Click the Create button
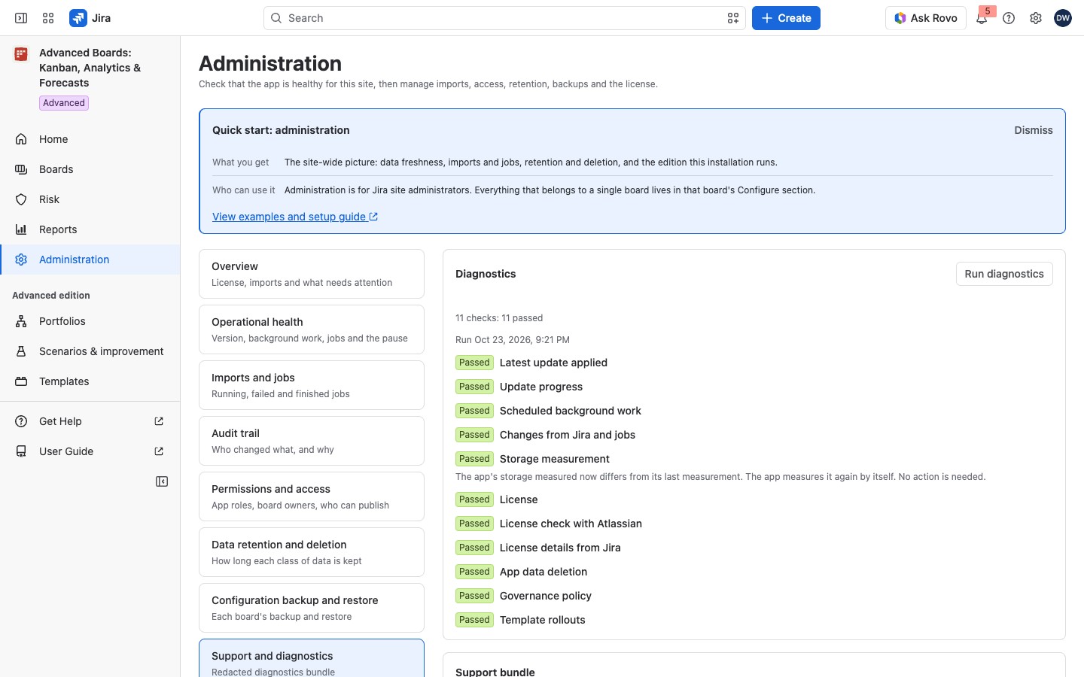The width and height of the screenshot is (1084, 677). point(786,18)
